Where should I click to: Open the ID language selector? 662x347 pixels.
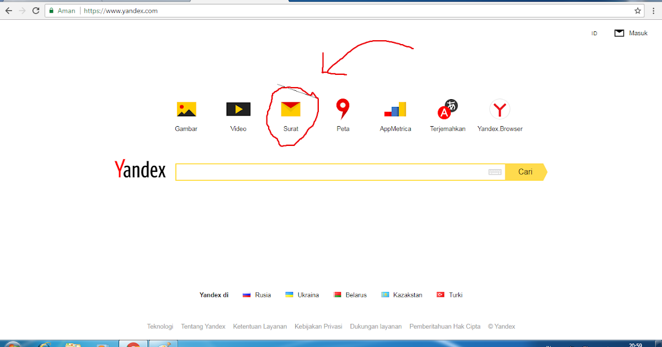coord(594,33)
